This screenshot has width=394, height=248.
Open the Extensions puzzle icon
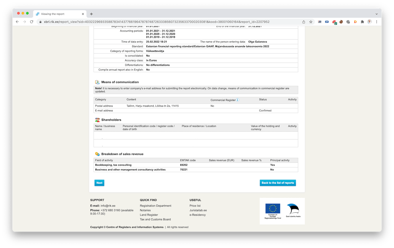click(x=362, y=22)
